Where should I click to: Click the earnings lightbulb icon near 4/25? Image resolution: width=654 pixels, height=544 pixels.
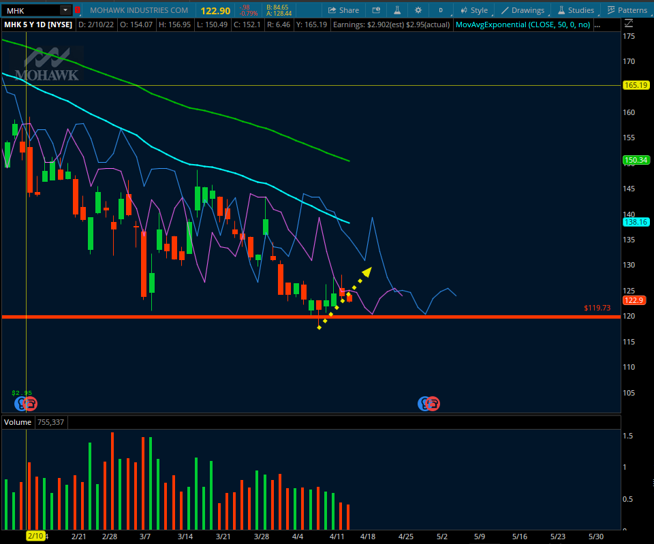(424, 404)
